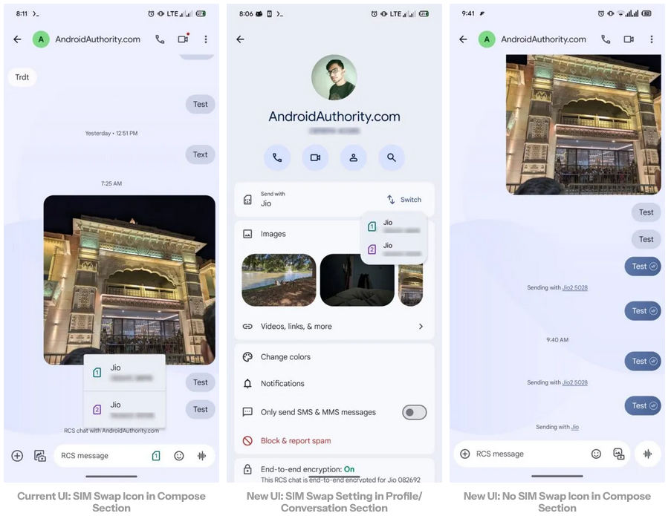The width and height of the screenshot is (671, 516).
Task: Tap the contact profile photo
Action: pyautogui.click(x=334, y=77)
